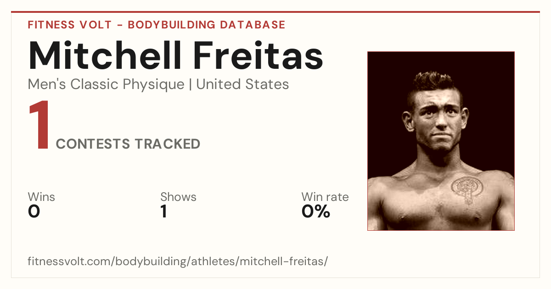551x289 pixels.
Task: Click the Bodybuilding Database header text
Action: (207, 25)
